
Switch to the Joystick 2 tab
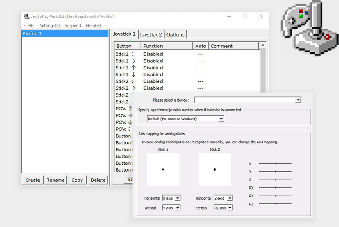click(x=151, y=34)
